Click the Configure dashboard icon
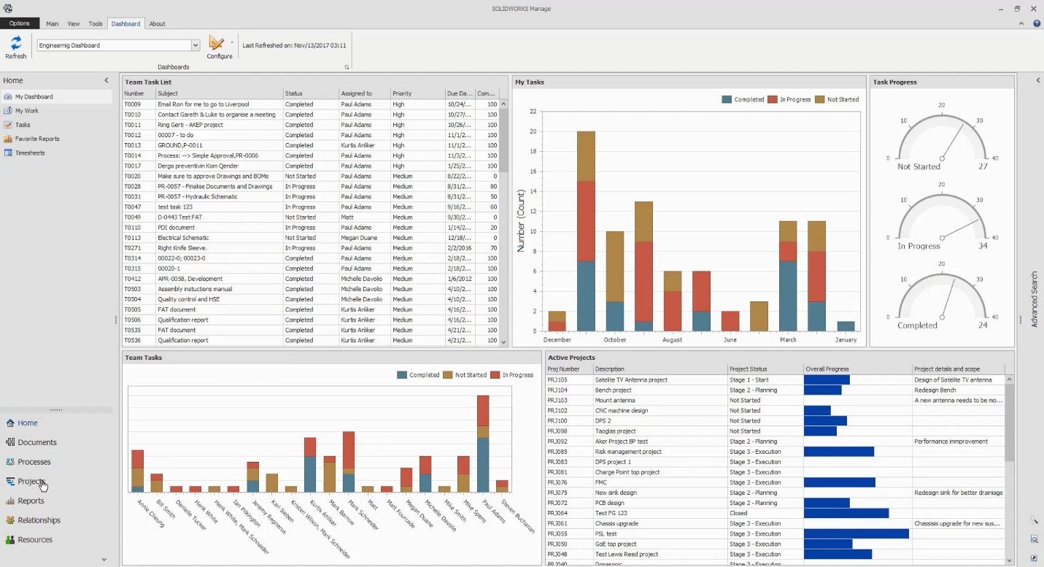 [217, 43]
